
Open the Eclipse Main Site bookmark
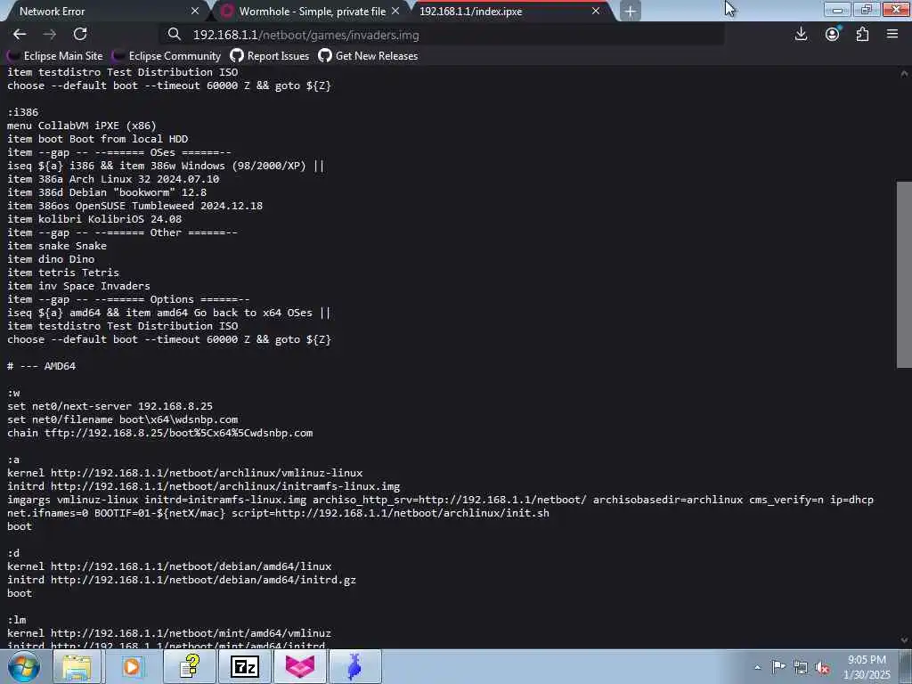54,56
